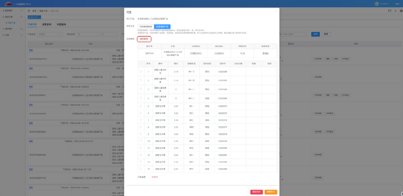Open 团队订单 in the sidebar
The image size is (403, 196).
click(10, 23)
